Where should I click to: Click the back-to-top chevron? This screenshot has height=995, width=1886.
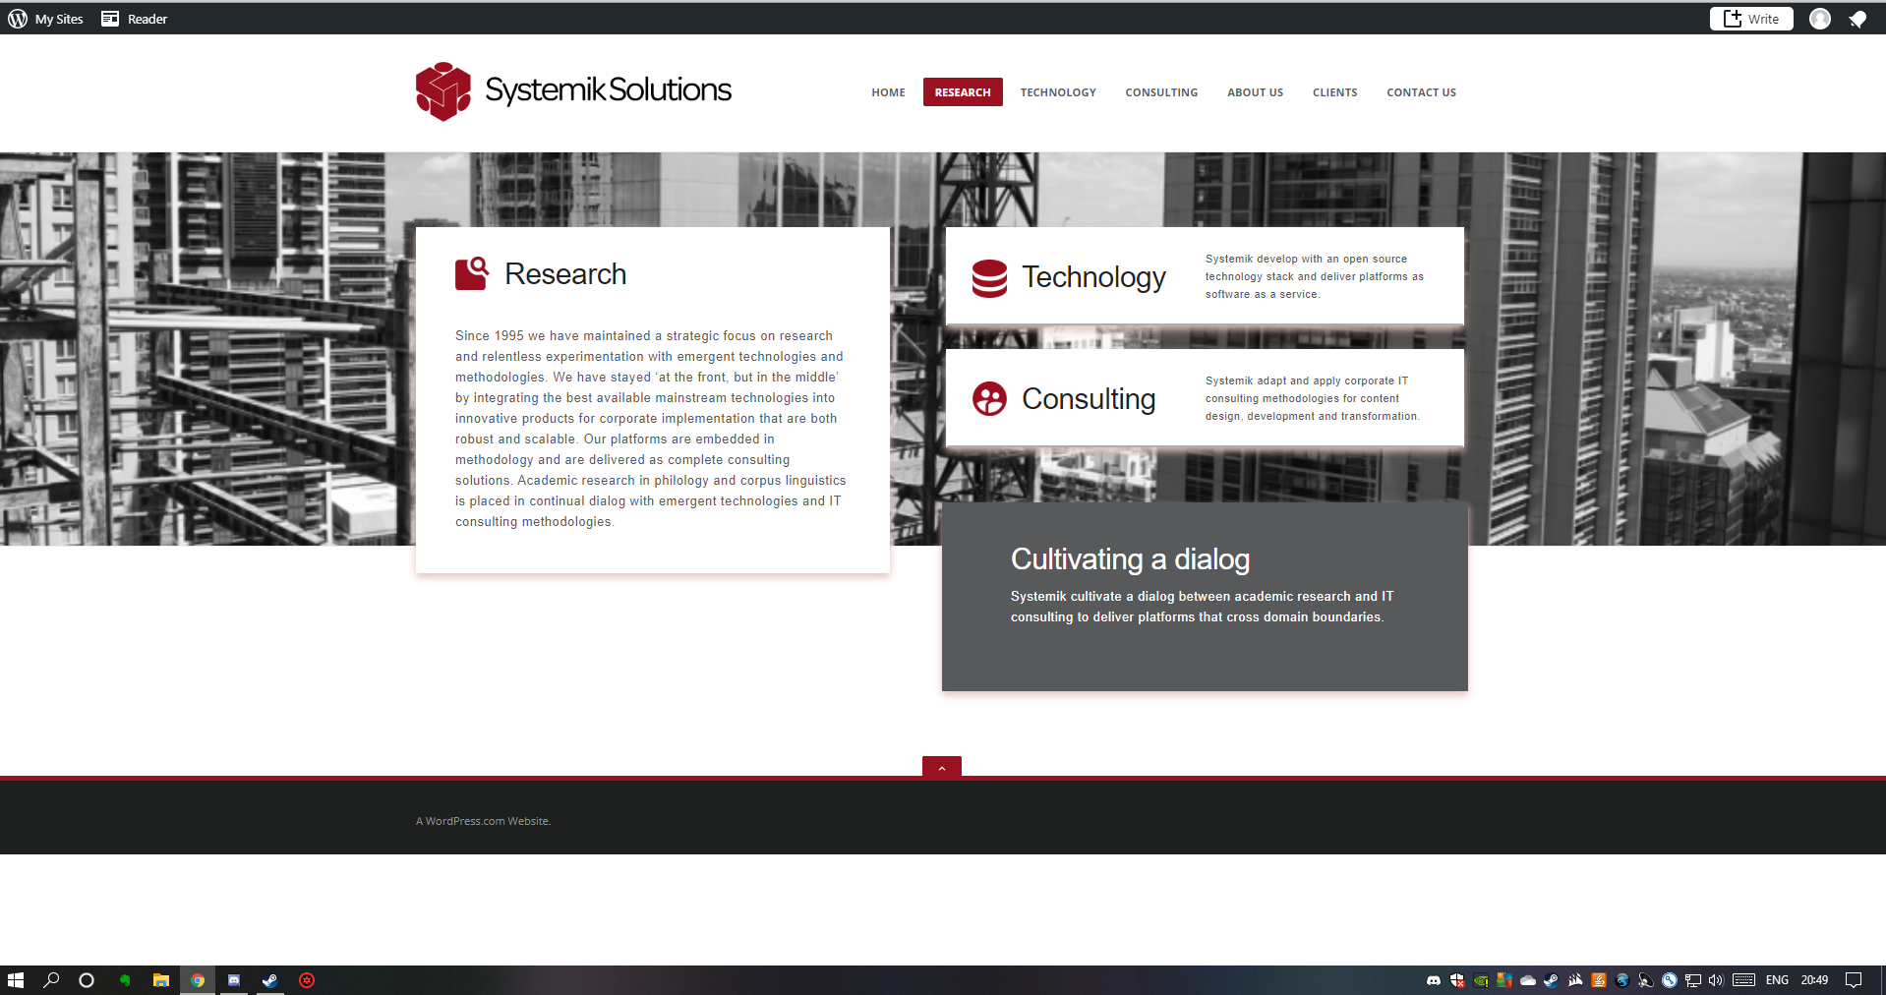(x=941, y=768)
